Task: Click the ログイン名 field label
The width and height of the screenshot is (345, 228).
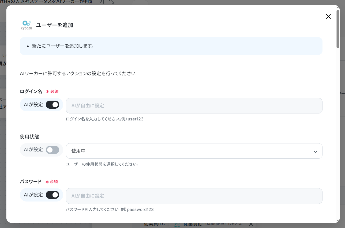Action: point(31,91)
